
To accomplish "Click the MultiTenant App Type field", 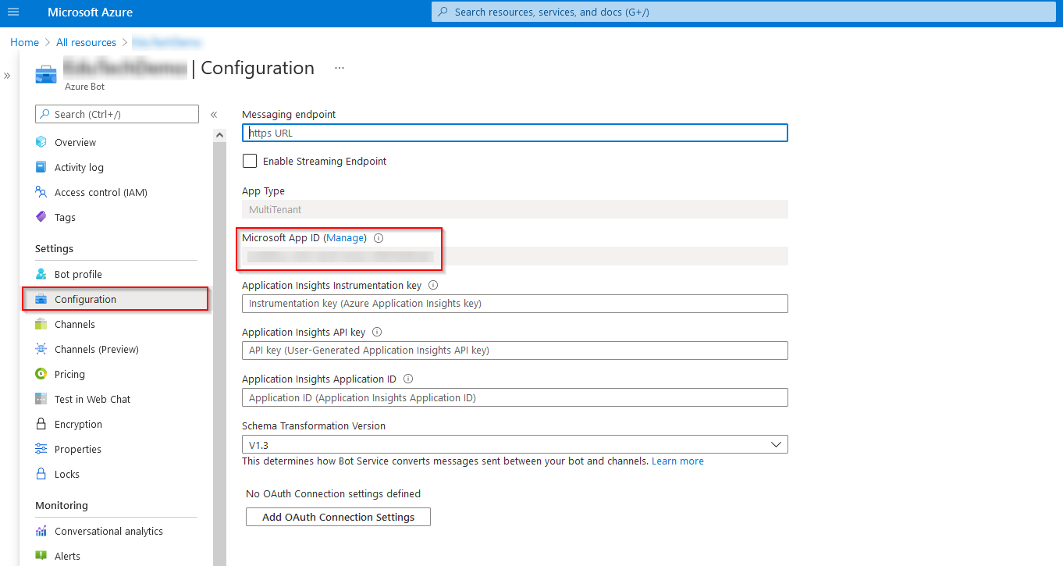I will point(515,209).
